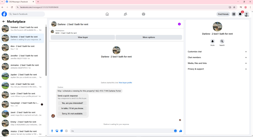This screenshot has width=253, height=137.
Task: Select Darlene conversation in list
Action: pos(23,38)
